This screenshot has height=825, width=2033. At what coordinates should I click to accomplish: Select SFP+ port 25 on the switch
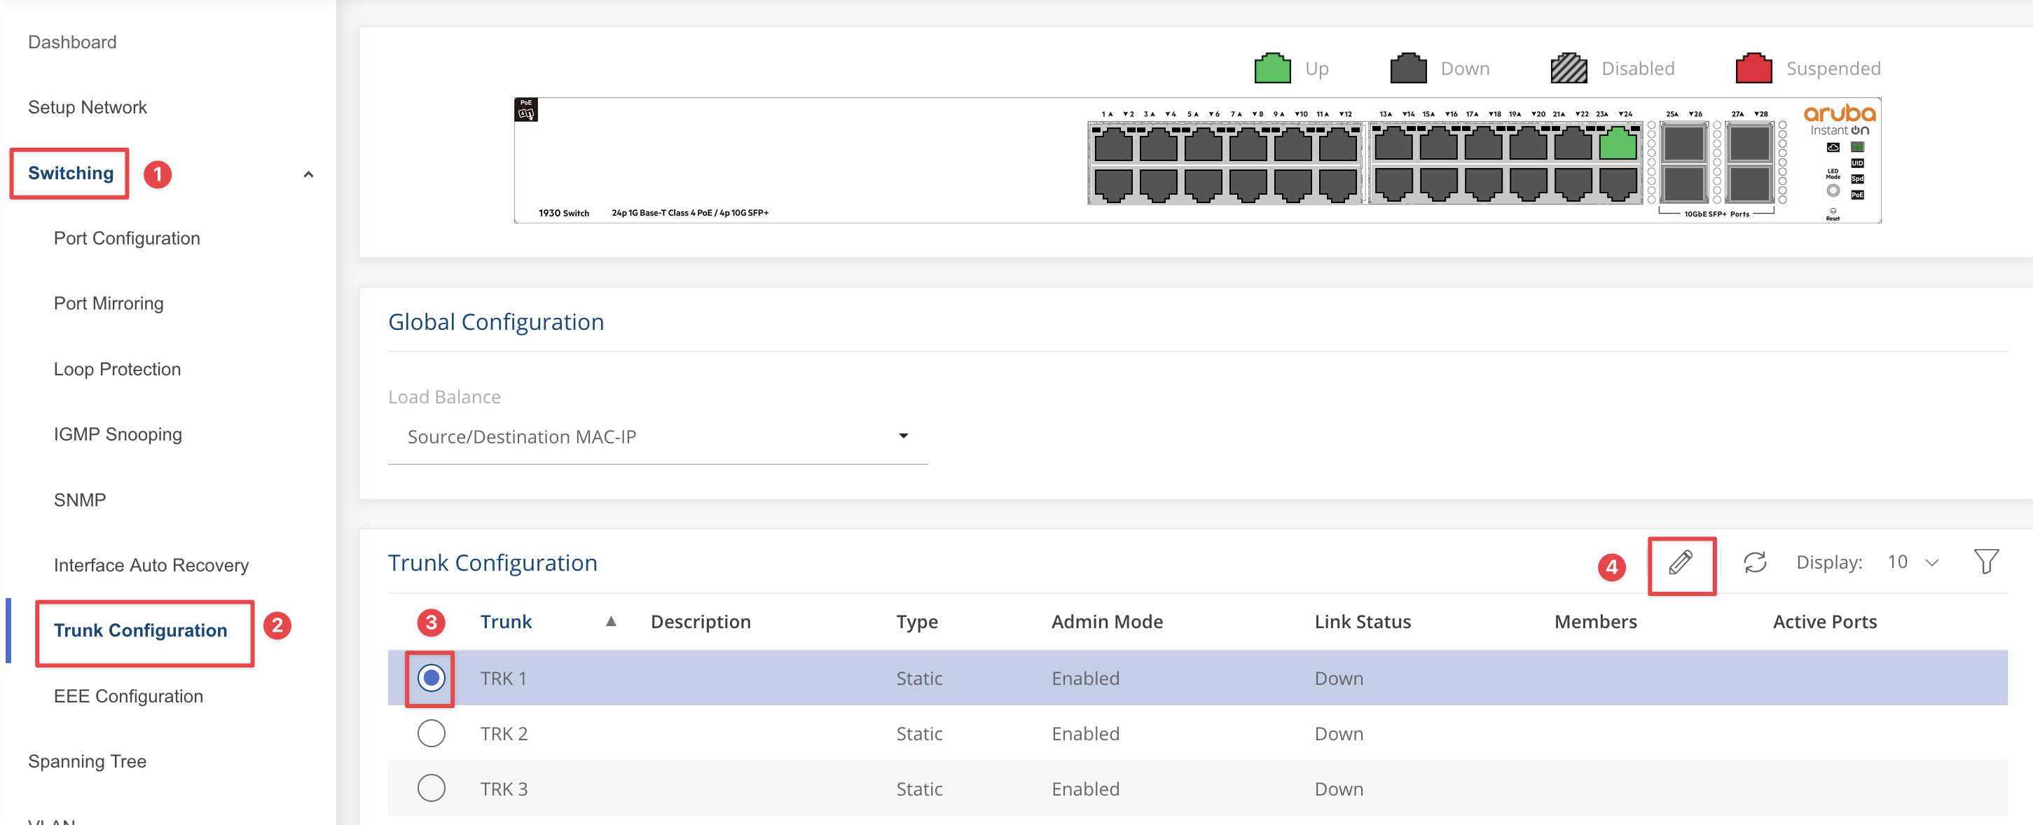(x=1683, y=144)
